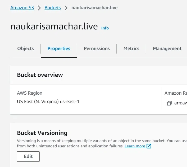Edit the Bucket Versioning settings
The height and width of the screenshot is (167, 187).
28,156
